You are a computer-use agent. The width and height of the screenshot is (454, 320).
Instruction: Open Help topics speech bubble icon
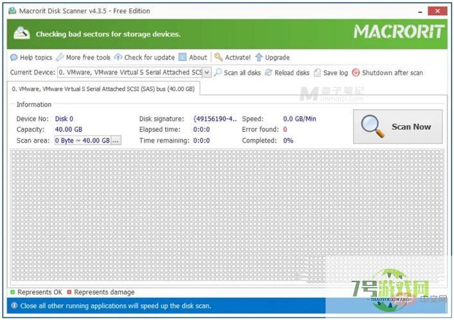pos(13,57)
